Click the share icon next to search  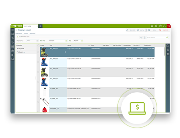pos(141,37)
